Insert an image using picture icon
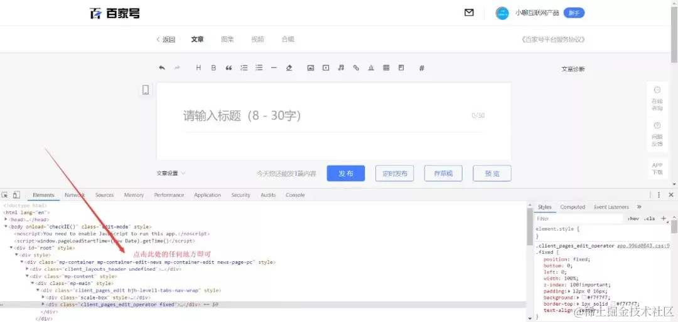 click(311, 68)
